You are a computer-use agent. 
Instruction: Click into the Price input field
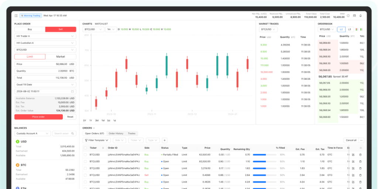click(x=45, y=64)
